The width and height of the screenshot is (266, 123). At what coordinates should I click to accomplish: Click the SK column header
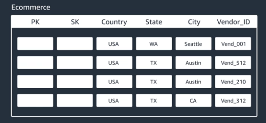pyautogui.click(x=75, y=22)
